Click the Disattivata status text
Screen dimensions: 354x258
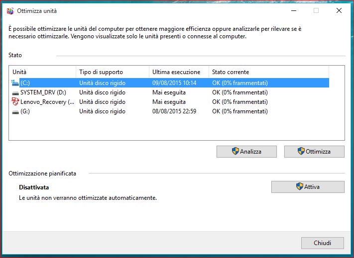34,187
